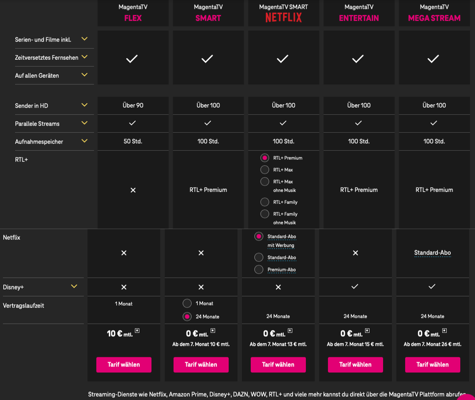Click MagentaTV MEGA STREAM column header
Image resolution: width=475 pixels, height=400 pixels.
(x=434, y=13)
